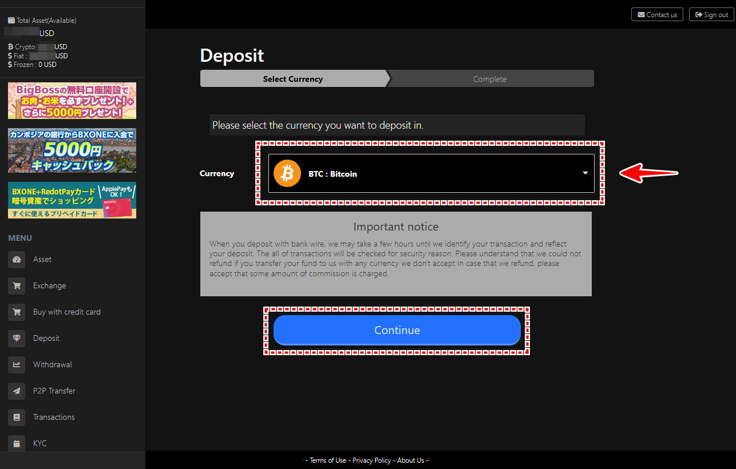The width and height of the screenshot is (736, 469).
Task: Open the About Us footer link
Action: (411, 460)
